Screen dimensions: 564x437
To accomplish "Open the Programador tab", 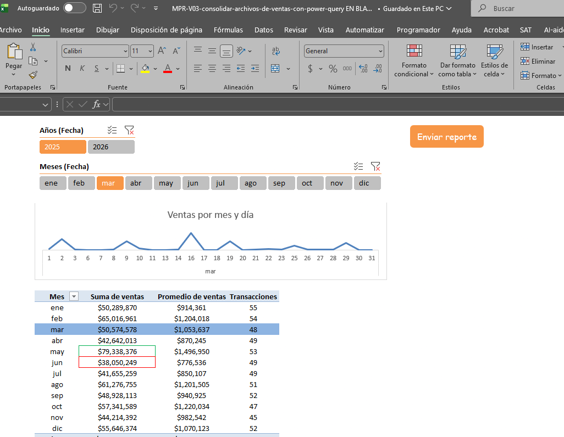I will point(418,30).
